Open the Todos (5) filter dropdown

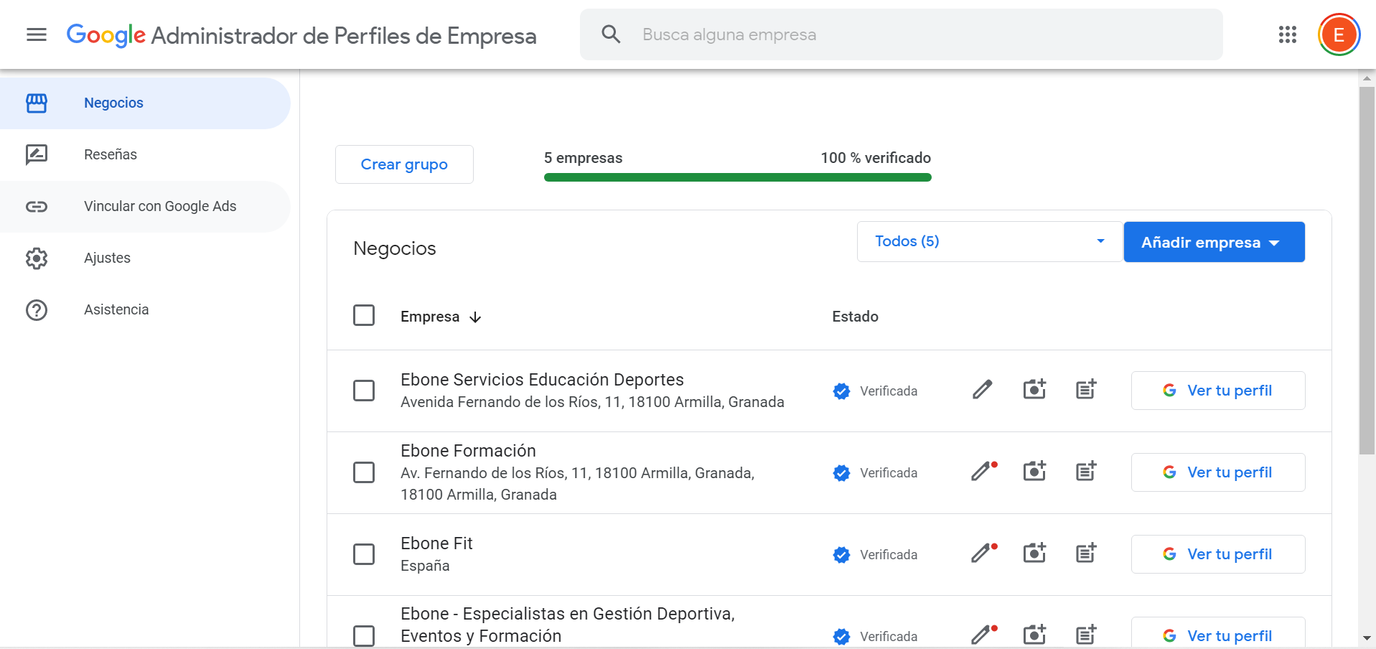[x=988, y=241]
